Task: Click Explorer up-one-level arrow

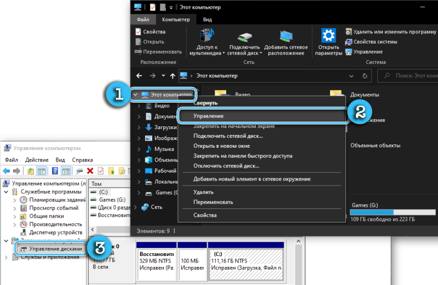Action: (x=172, y=75)
